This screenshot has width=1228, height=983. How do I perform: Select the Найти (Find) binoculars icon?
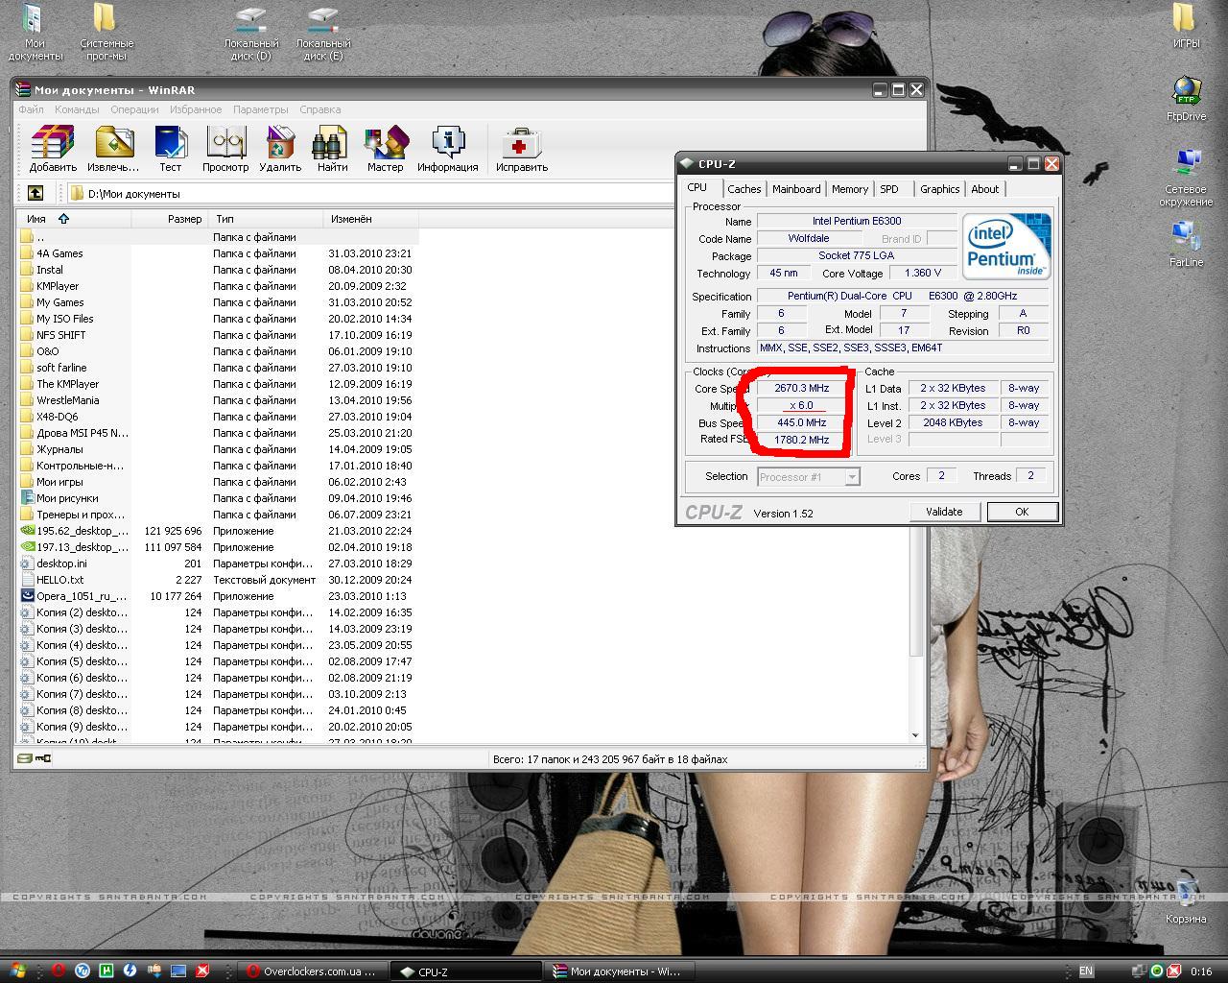point(332,149)
